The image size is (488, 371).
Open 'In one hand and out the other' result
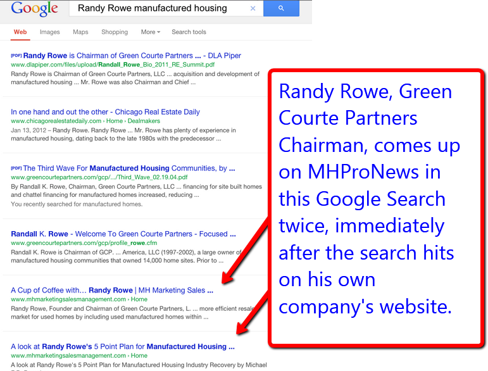pyautogui.click(x=105, y=111)
